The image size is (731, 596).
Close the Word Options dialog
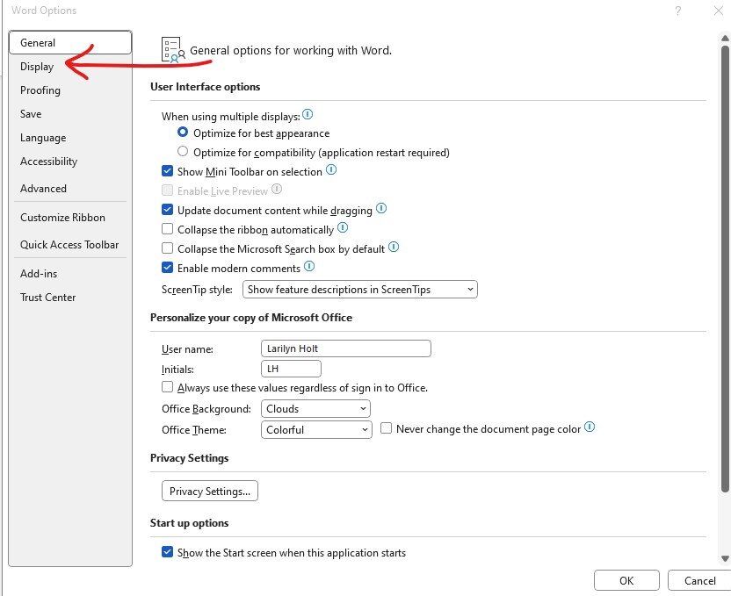719,11
